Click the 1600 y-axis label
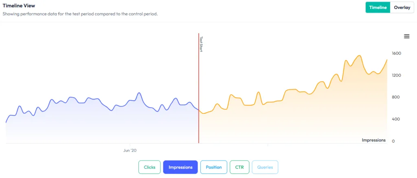417x178 pixels. click(x=396, y=53)
